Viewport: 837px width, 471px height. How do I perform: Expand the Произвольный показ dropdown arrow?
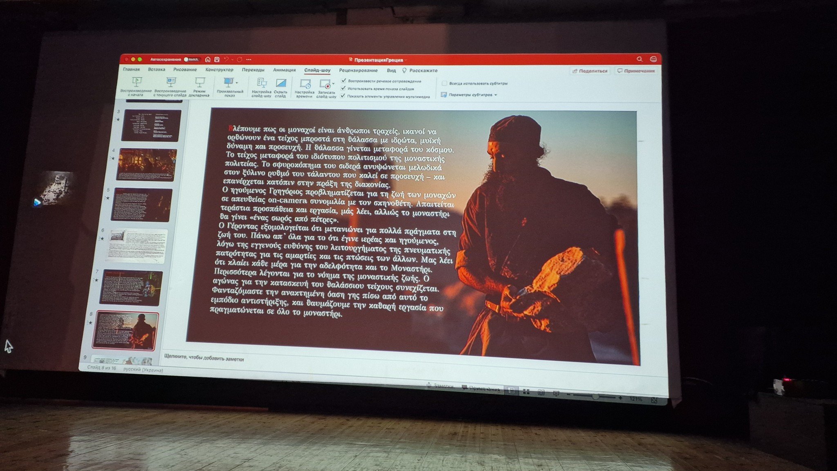click(237, 83)
